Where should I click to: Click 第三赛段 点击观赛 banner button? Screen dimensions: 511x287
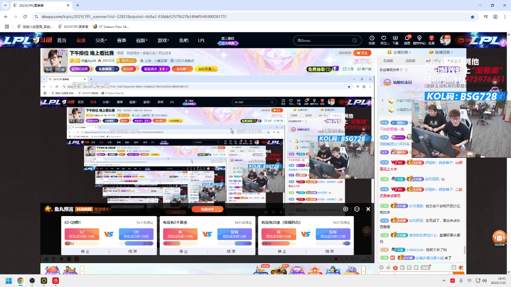[x=228, y=41]
